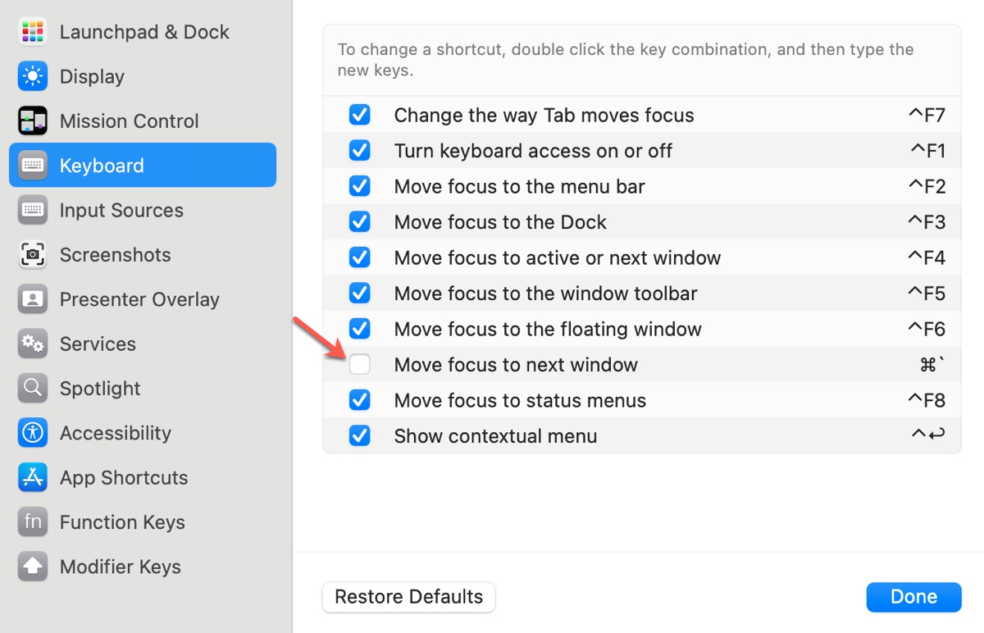Click the Presenter Overlay icon
The height and width of the screenshot is (633, 984).
pyautogui.click(x=33, y=299)
